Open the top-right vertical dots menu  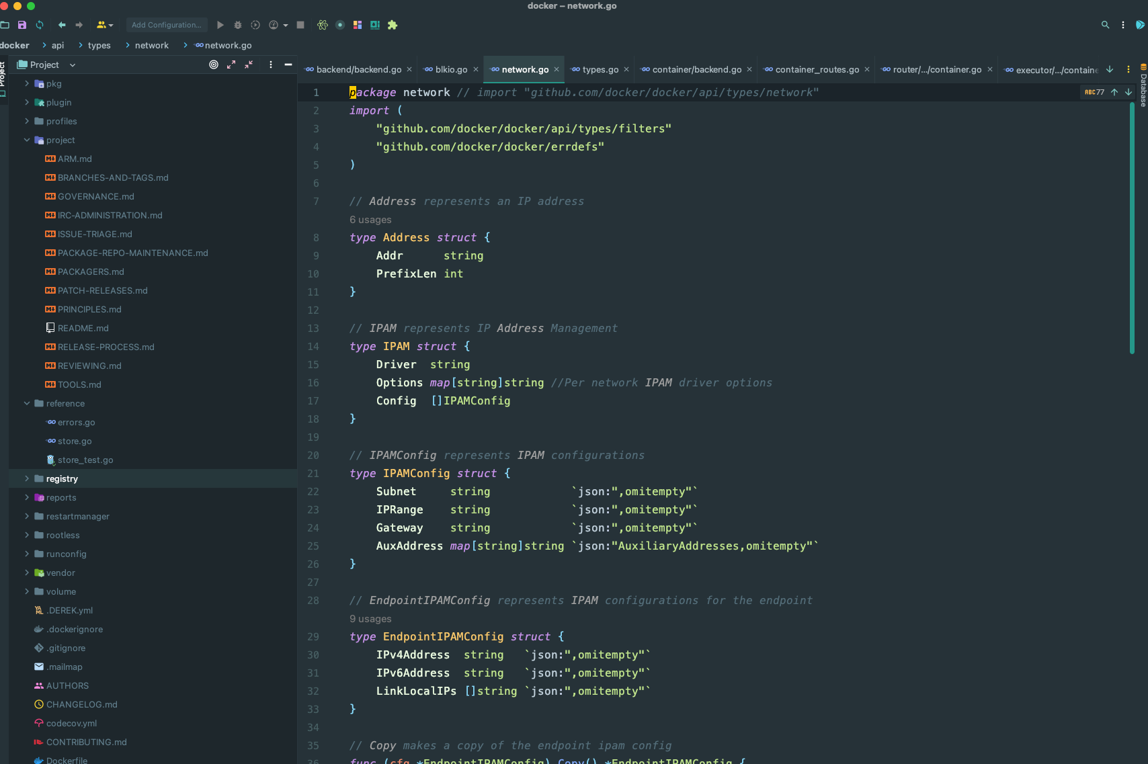click(x=1123, y=25)
